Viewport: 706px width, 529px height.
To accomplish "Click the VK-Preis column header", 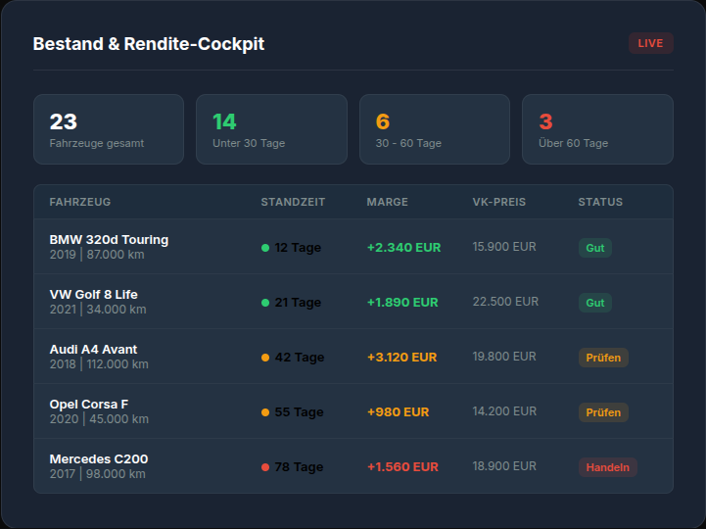I will (498, 202).
